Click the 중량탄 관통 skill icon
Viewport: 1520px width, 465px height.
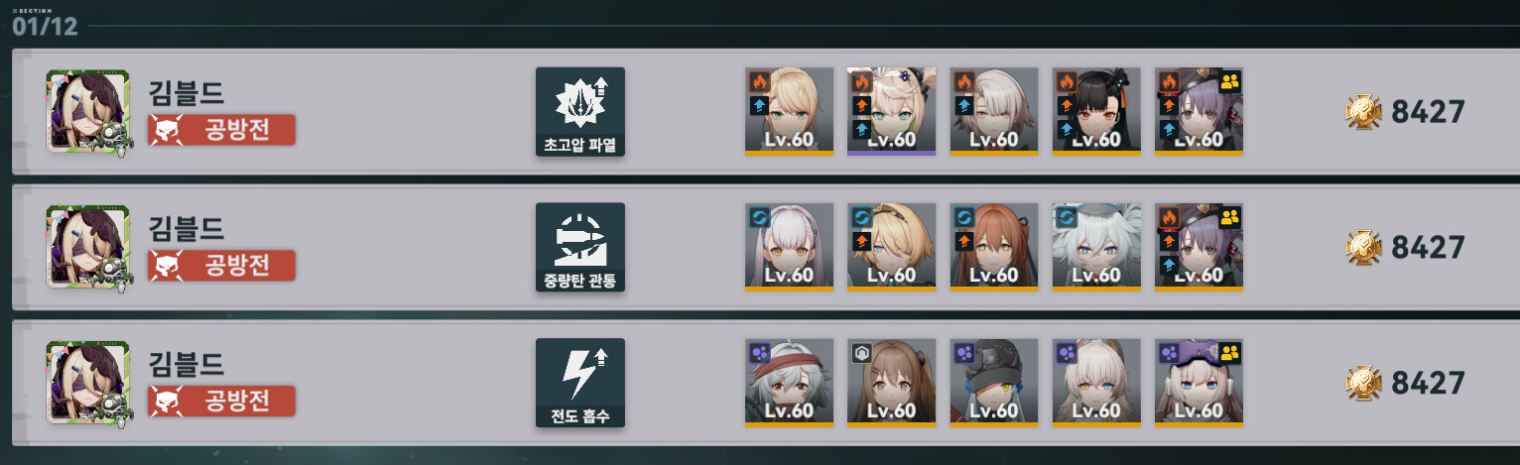pyautogui.click(x=580, y=247)
